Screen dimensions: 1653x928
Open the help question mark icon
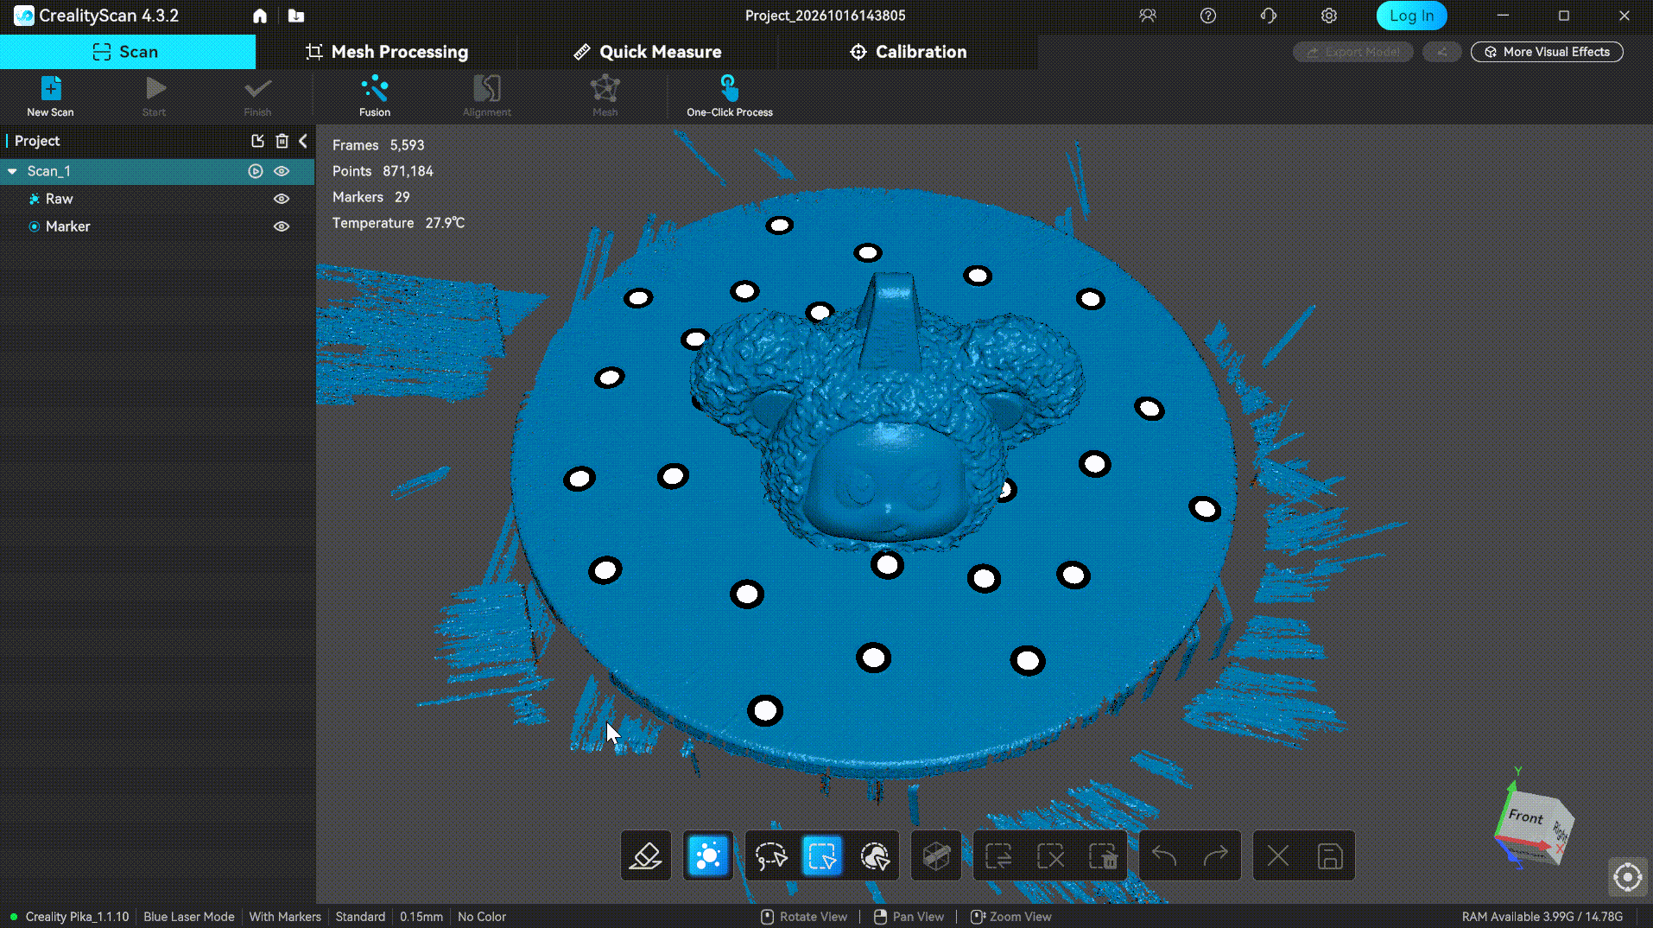(1208, 16)
